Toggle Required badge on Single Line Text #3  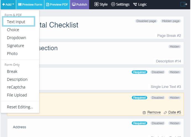pos(139,72)
